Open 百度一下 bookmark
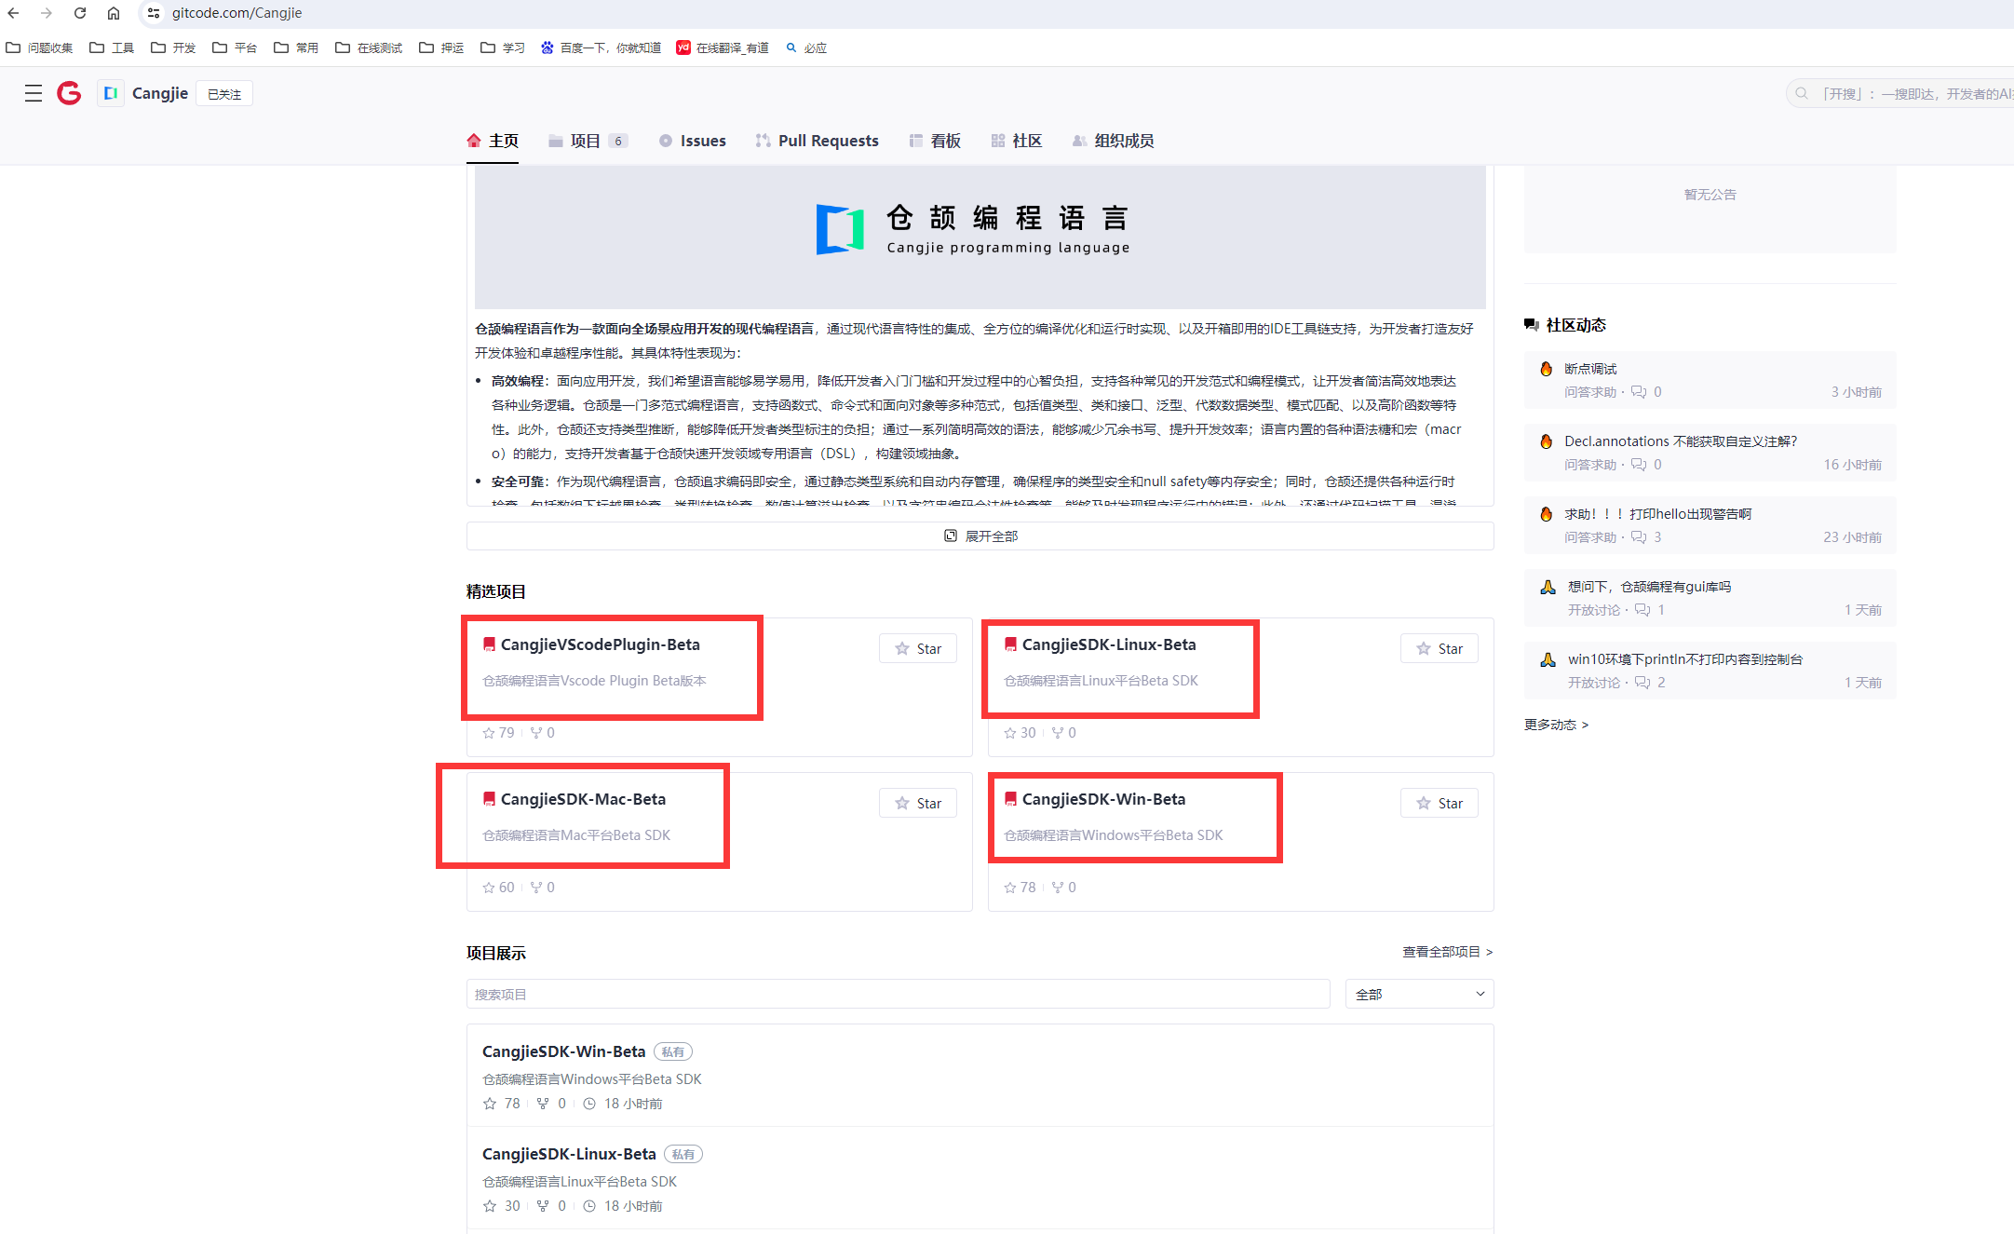Image resolution: width=2014 pixels, height=1234 pixels. (x=601, y=47)
